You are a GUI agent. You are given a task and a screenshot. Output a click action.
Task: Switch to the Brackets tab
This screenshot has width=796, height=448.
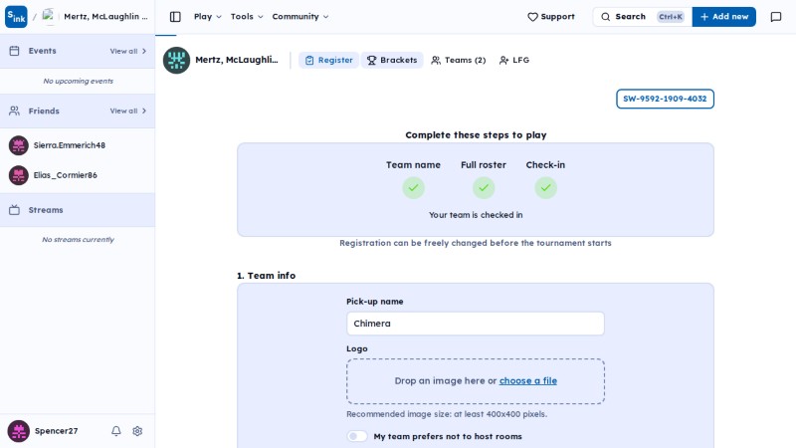tap(392, 60)
